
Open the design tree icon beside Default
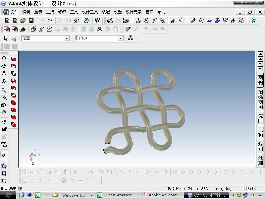pos(131,38)
